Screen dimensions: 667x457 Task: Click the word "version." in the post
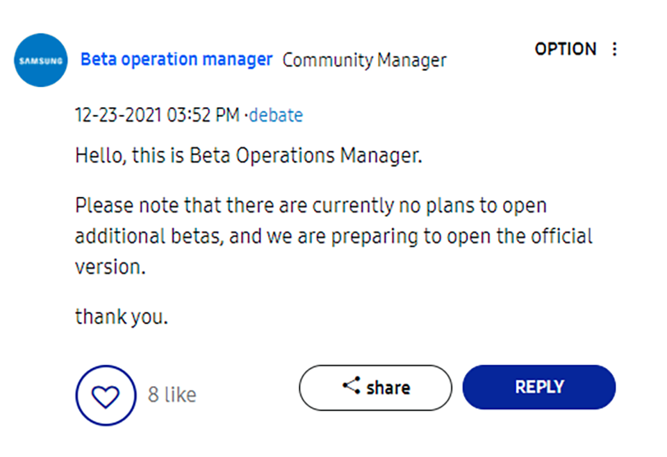pos(110,267)
